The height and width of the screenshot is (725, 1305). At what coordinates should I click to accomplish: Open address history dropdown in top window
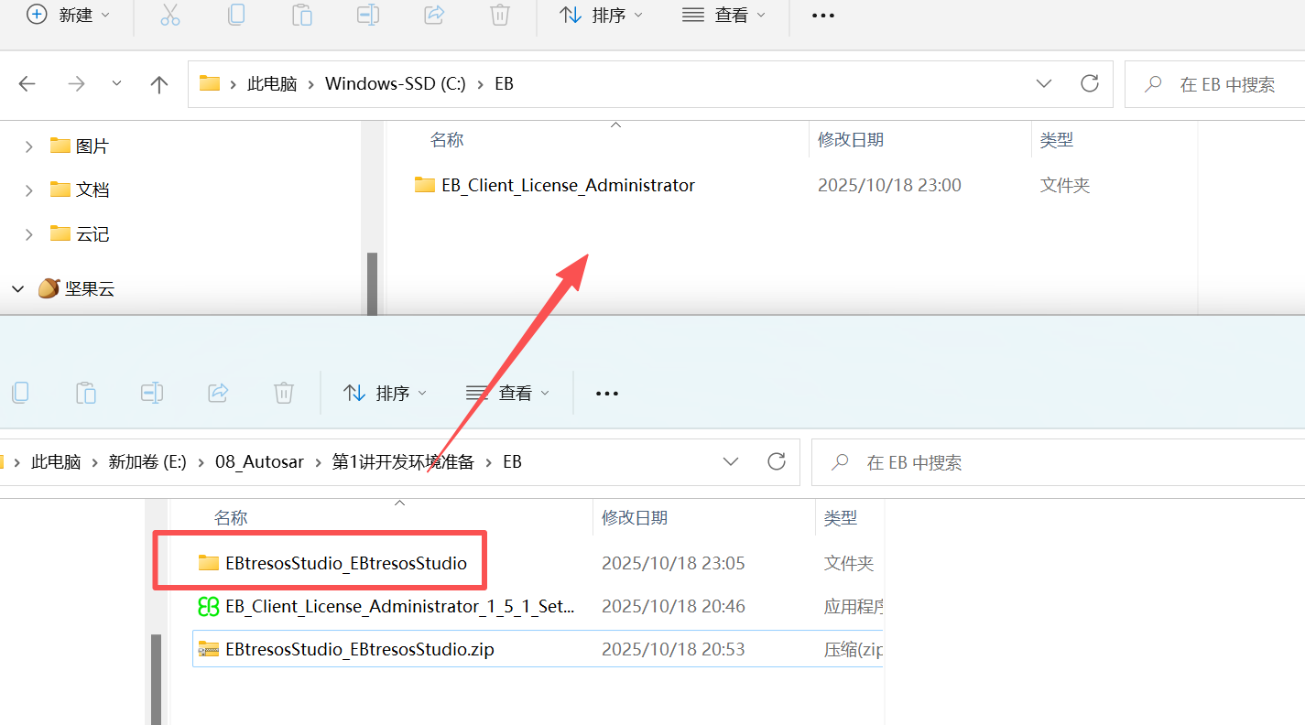pos(1044,84)
